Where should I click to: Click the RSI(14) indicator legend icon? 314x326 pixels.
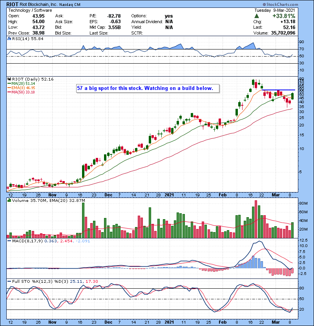click(9, 38)
